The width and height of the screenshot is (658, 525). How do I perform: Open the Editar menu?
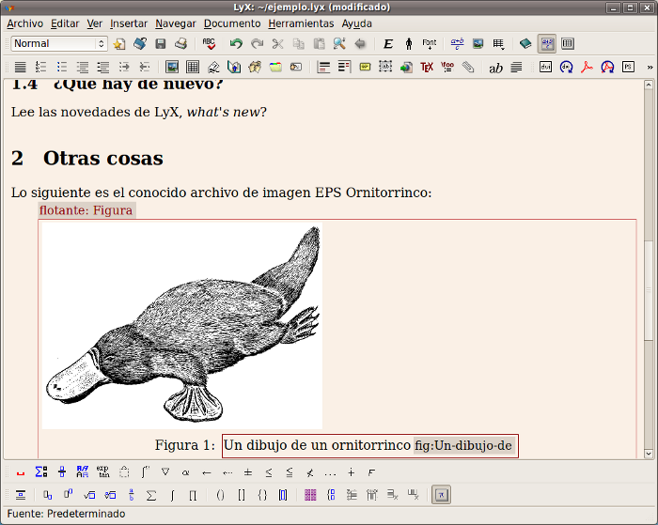pos(65,23)
